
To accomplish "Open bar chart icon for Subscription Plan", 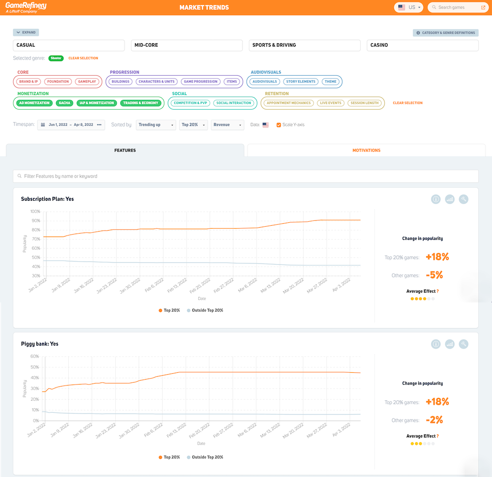I will point(450,199).
